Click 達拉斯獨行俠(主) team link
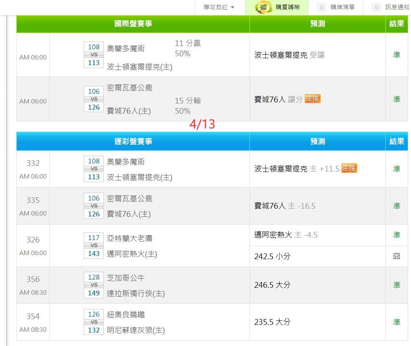This screenshot has height=346, width=411. (x=136, y=293)
